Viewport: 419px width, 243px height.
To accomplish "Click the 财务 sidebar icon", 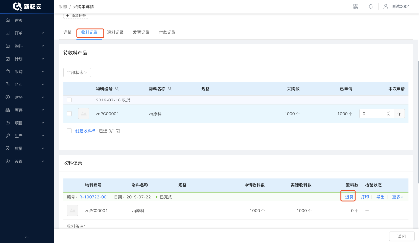I will pos(8,97).
